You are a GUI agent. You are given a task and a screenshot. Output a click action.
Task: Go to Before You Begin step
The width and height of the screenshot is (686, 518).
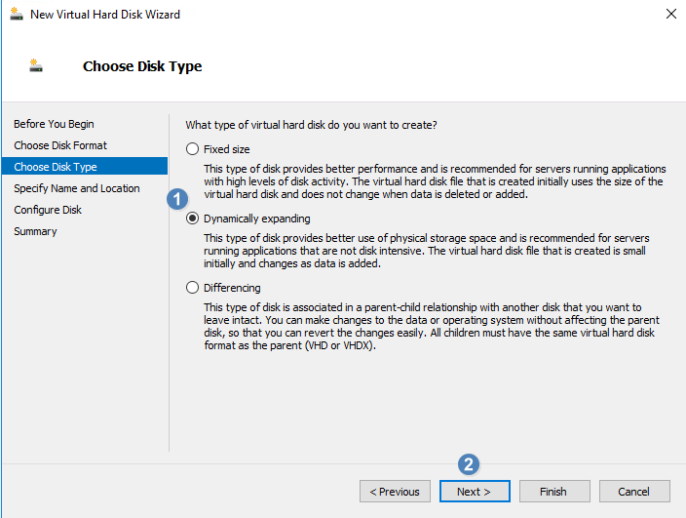54,124
